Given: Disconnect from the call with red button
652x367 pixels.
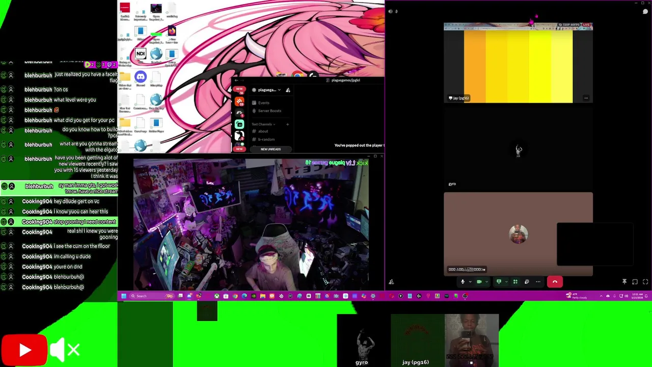Looking at the screenshot, I should pos(555,281).
